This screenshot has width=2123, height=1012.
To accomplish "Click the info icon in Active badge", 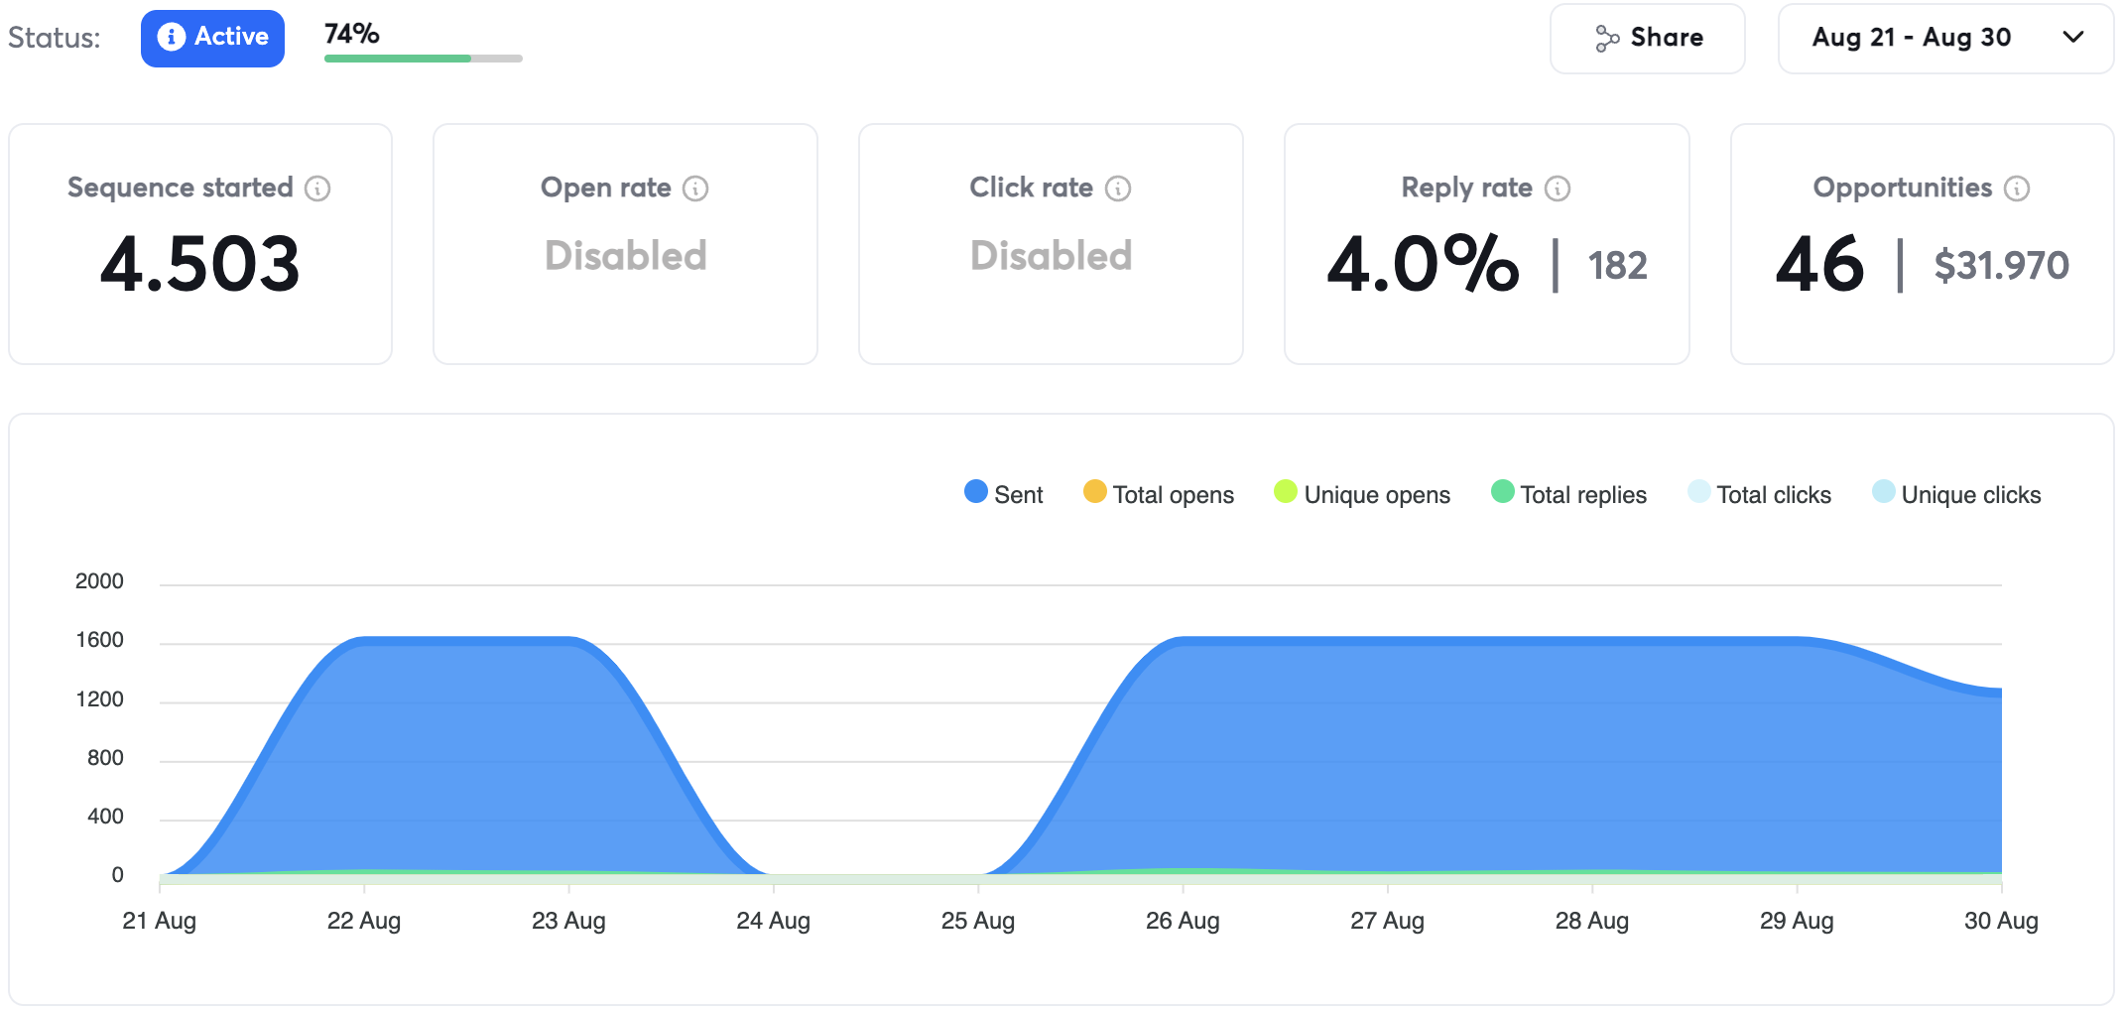I will (x=171, y=38).
